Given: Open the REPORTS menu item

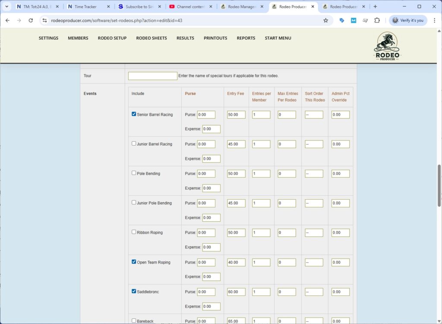Looking at the screenshot, I should [246, 38].
